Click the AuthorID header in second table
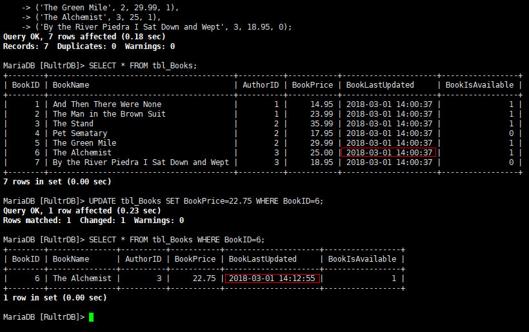The width and height of the screenshot is (529, 332). click(143, 259)
